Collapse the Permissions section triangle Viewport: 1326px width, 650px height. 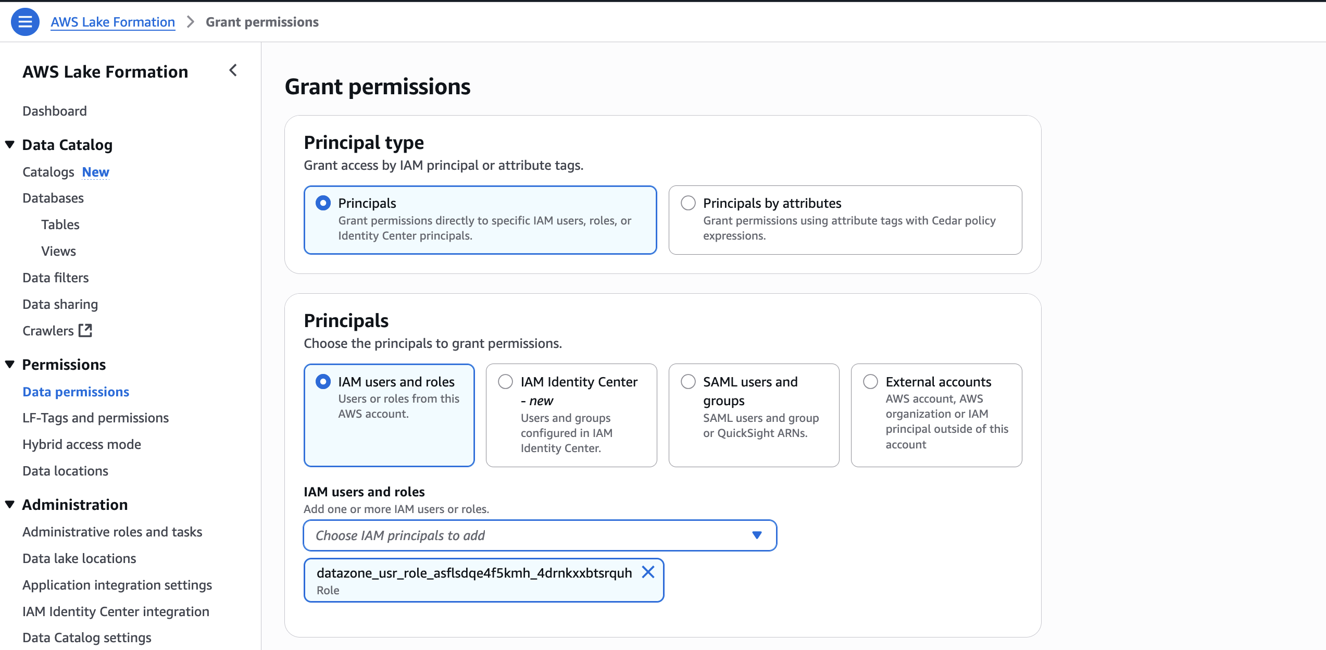[x=10, y=364]
